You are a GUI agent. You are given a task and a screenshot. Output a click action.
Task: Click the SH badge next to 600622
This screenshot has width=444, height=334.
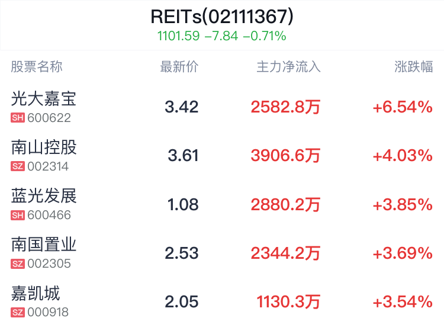pos(18,118)
